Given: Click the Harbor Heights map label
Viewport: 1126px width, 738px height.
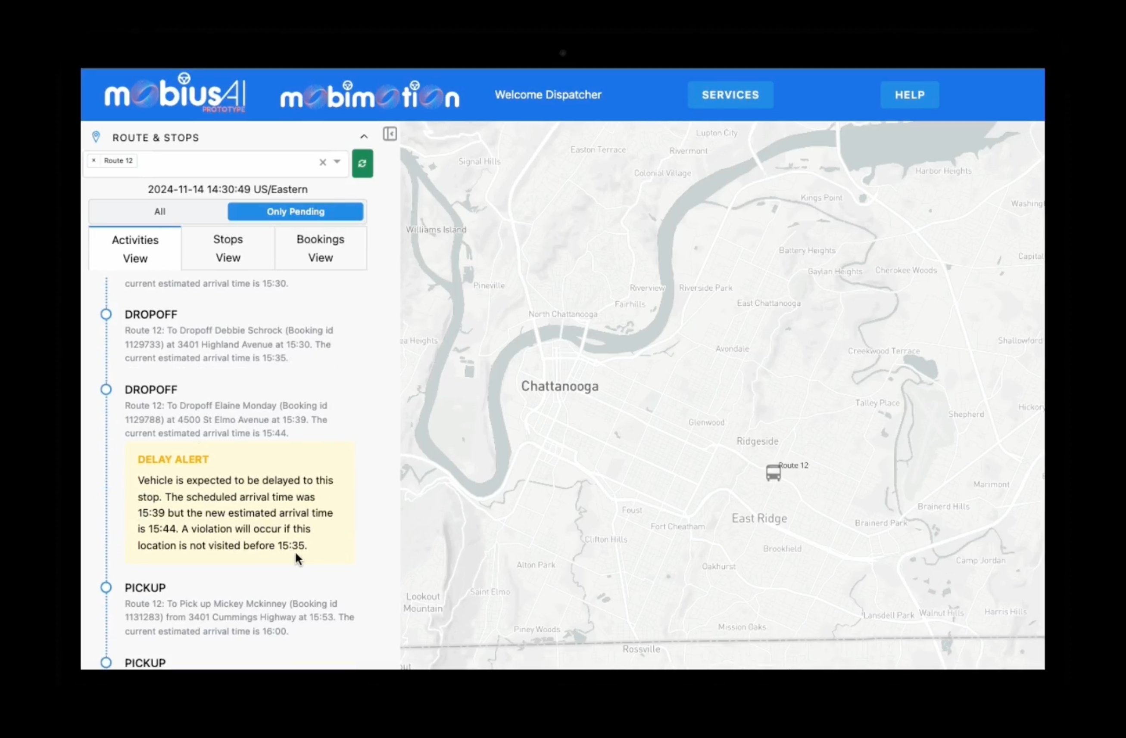Looking at the screenshot, I should [x=943, y=171].
